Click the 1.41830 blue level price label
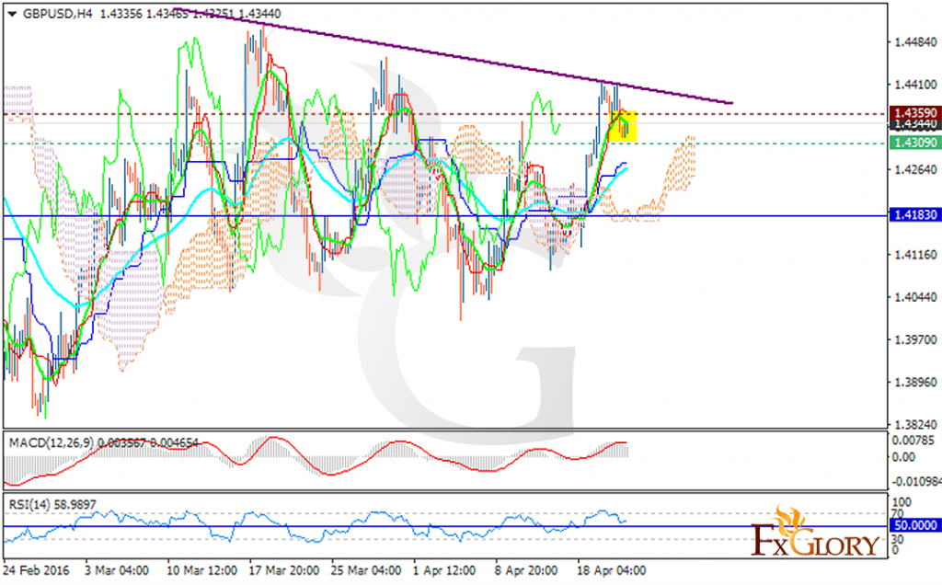 (x=914, y=215)
